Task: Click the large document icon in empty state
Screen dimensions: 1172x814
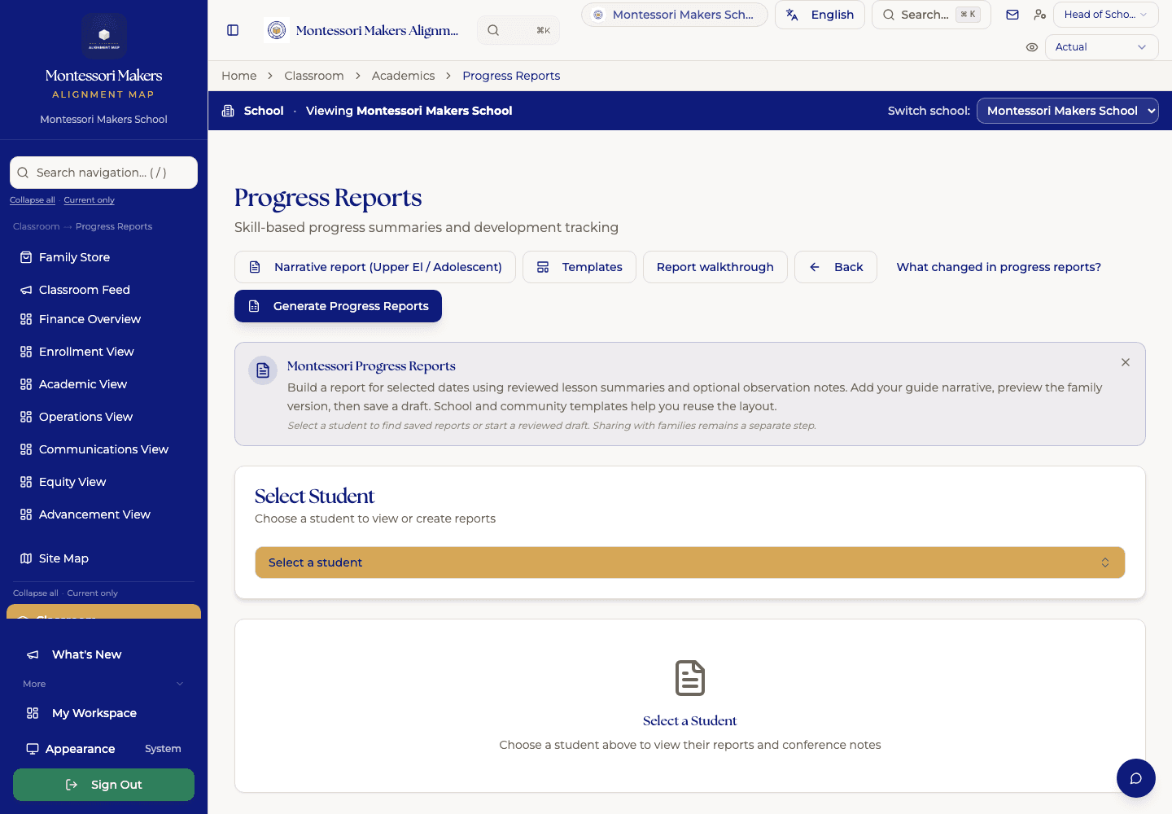Action: click(690, 678)
